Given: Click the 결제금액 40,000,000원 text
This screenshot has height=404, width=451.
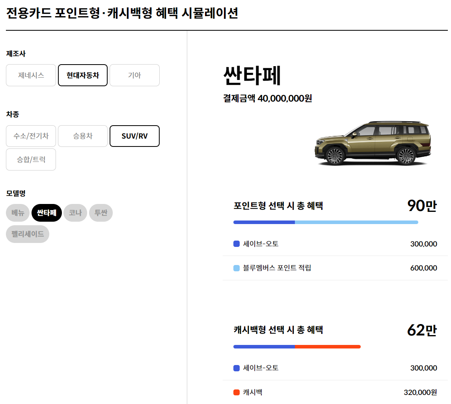Looking at the screenshot, I should click(x=268, y=98).
